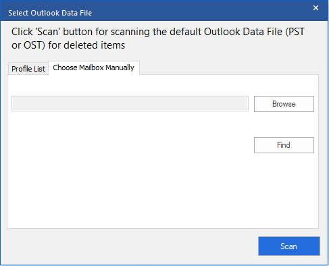Image resolution: width=329 pixels, height=266 pixels.
Task: Focus the data file path field
Action: (130, 104)
